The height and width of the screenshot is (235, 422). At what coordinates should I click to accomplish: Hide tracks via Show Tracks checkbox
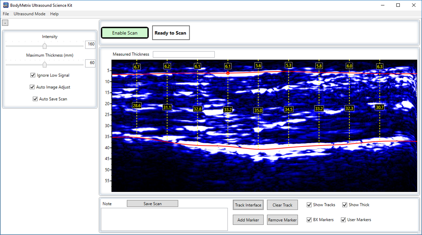tap(309, 205)
